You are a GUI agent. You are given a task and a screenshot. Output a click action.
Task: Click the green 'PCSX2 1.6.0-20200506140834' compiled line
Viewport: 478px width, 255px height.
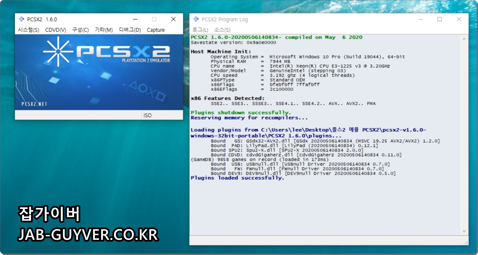pos(276,37)
